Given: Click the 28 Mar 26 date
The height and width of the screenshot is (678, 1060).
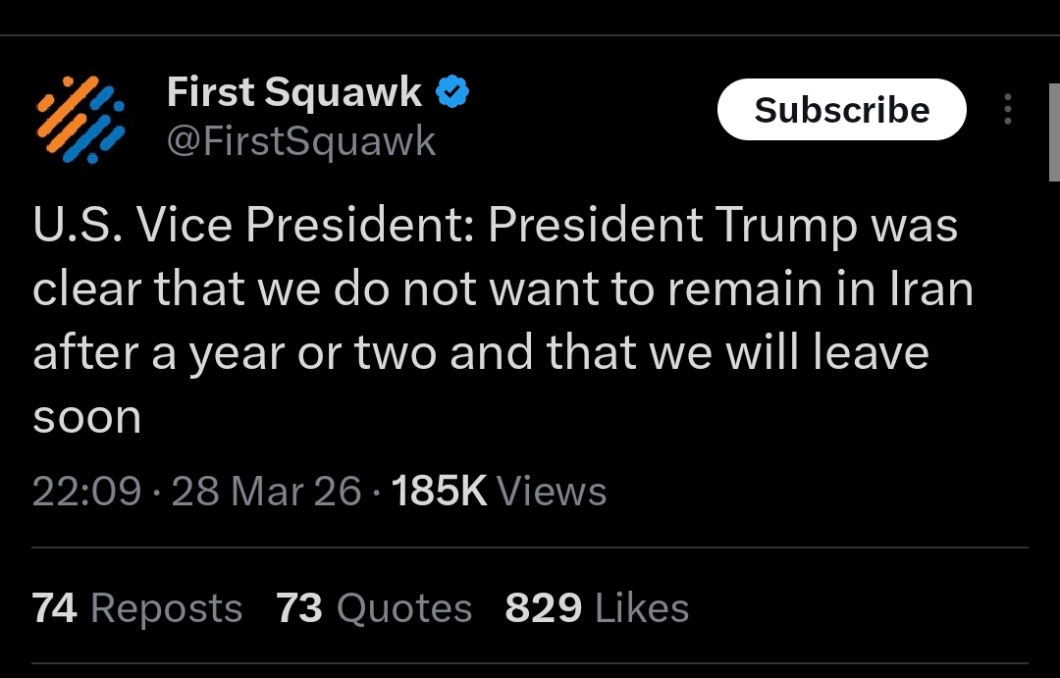Looking at the screenshot, I should click(x=267, y=491).
